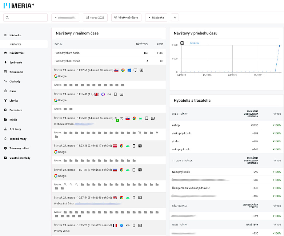The image size is (284, 236).
Task: Click first search action icon in 11:01:31 visit
Action: point(65,185)
